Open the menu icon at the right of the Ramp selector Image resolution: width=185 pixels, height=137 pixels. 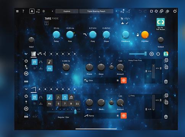click(x=117, y=116)
